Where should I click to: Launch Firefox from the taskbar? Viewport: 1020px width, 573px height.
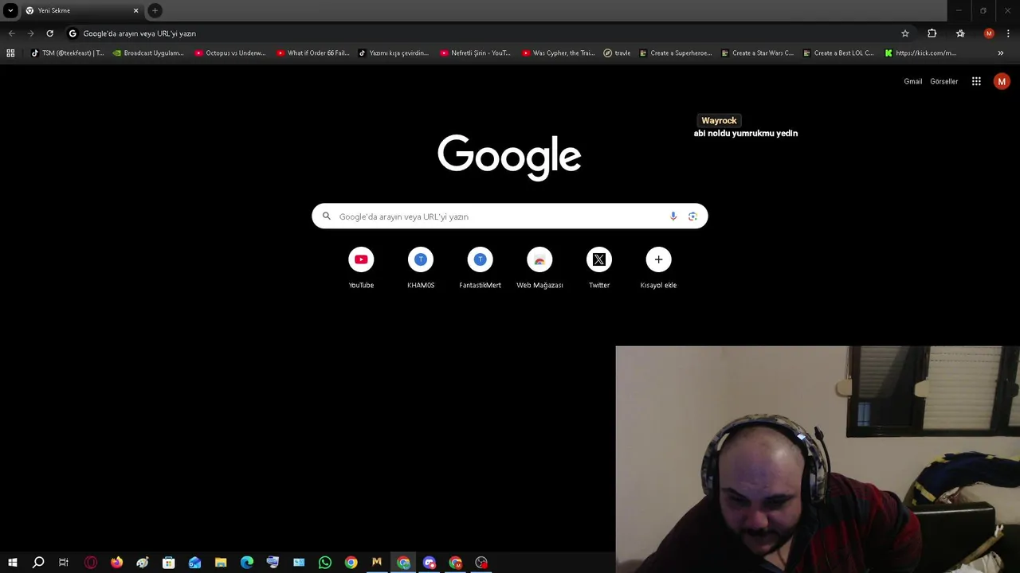(x=116, y=563)
